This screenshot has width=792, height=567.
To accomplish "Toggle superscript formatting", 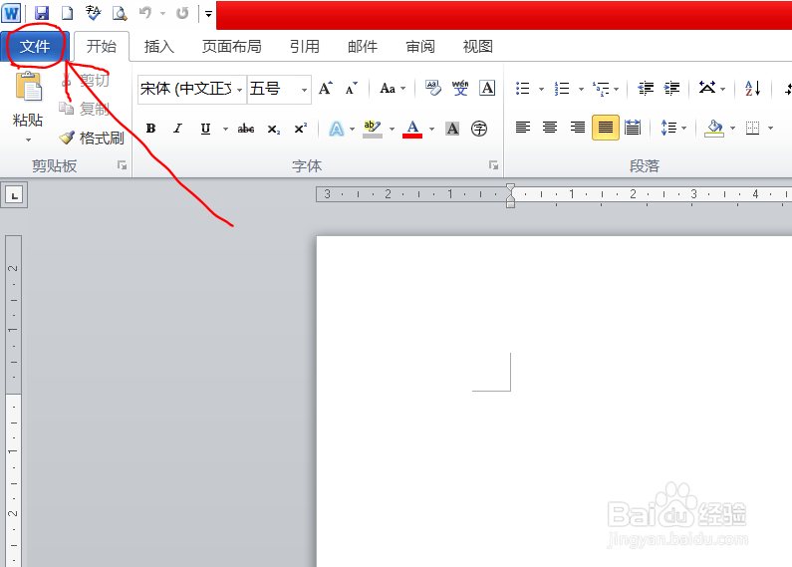I will [301, 129].
